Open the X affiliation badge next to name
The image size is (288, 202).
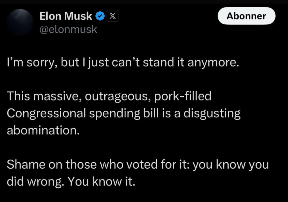click(x=112, y=16)
